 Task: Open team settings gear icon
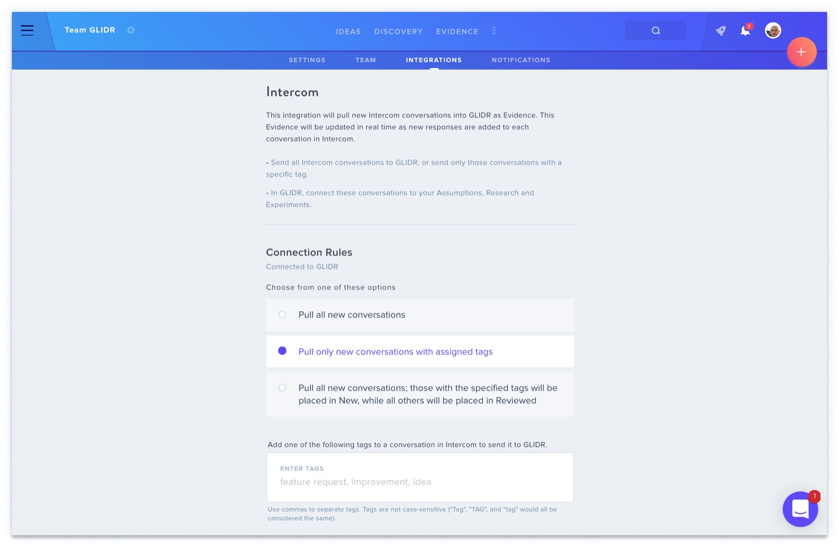(131, 30)
